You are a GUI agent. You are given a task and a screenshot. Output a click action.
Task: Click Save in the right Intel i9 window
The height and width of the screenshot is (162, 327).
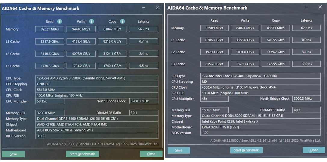[x=179, y=150]
